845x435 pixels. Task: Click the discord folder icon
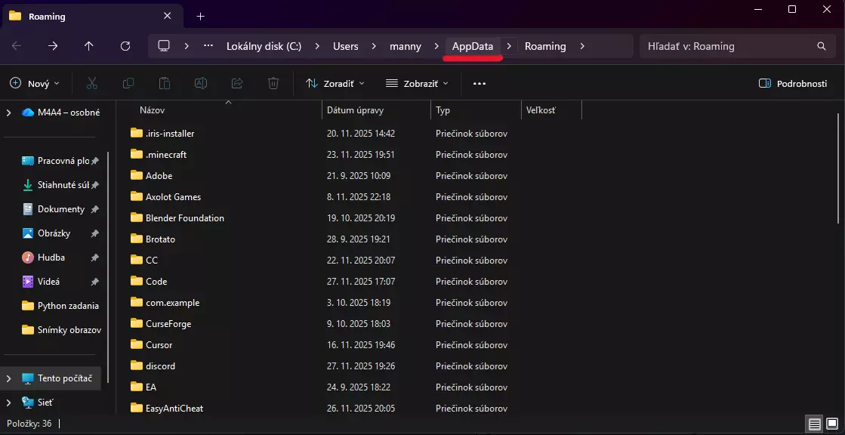click(x=137, y=366)
